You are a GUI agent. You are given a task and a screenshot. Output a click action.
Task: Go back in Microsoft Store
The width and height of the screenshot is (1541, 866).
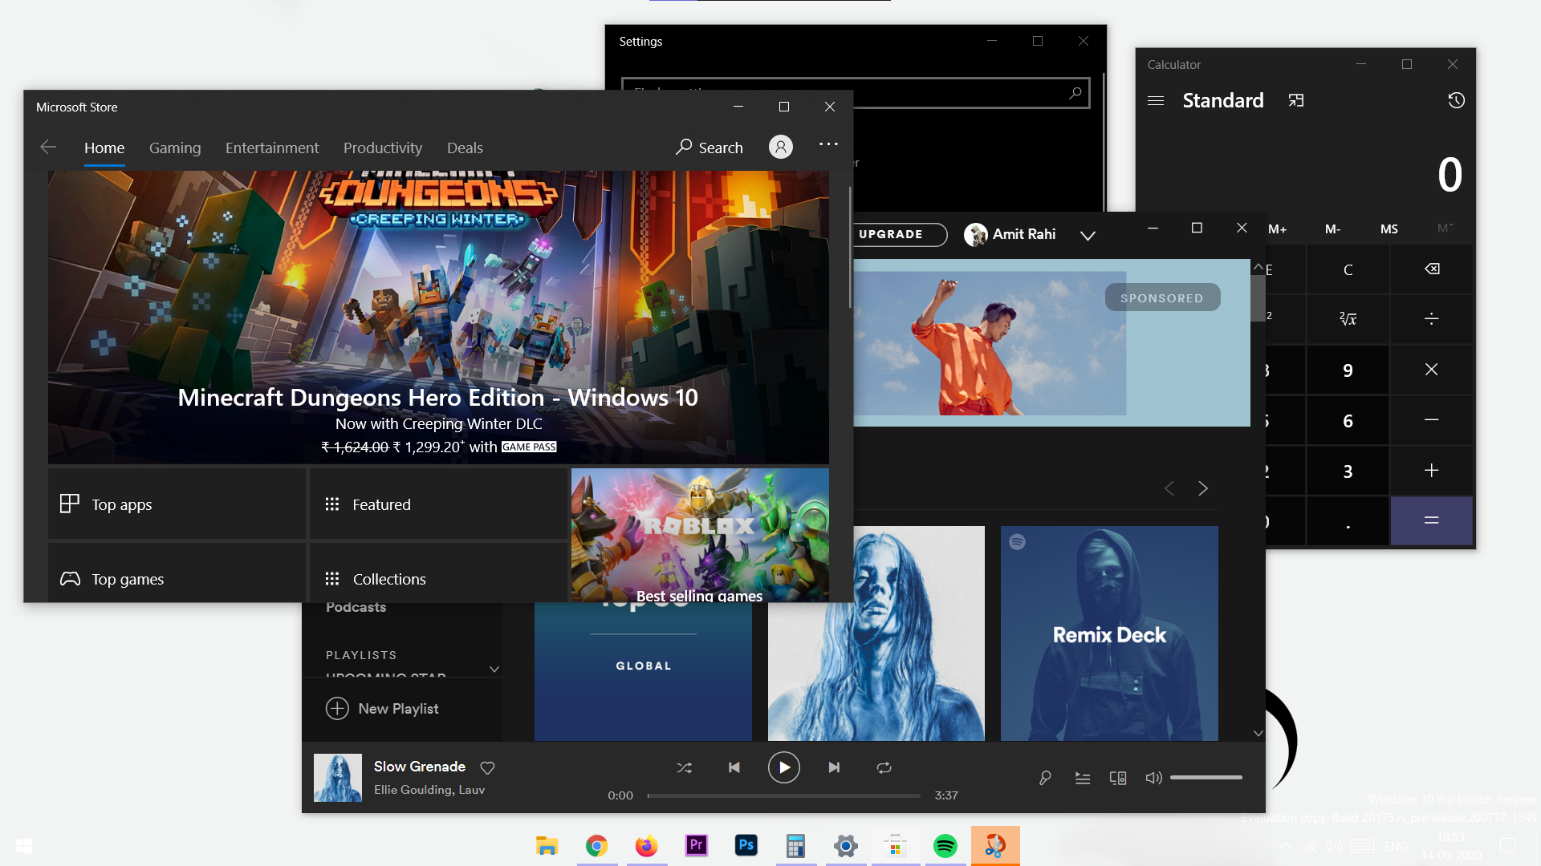(48, 147)
